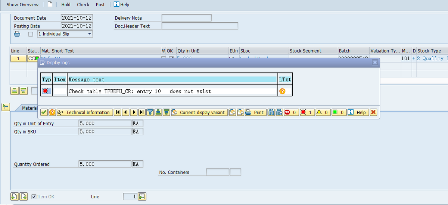Image resolution: width=448 pixels, height=205 pixels.
Task: Open Technical Information for the message
Action: pos(84,112)
